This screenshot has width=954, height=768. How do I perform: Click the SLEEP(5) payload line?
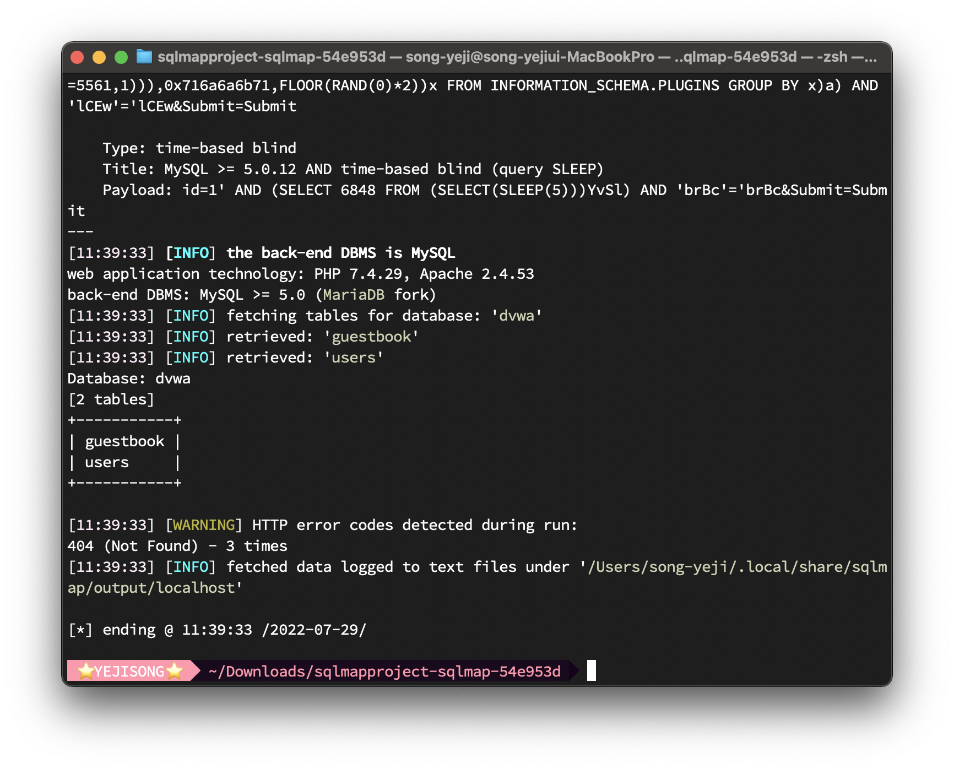click(495, 190)
